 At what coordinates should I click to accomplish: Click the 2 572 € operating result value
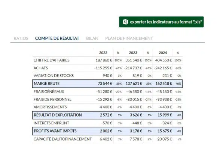point(106,115)
